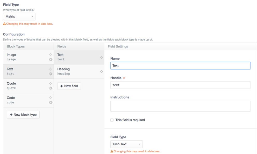Click data loss warning below Rich Text
Screen dimensions: 257x154
[135, 151]
